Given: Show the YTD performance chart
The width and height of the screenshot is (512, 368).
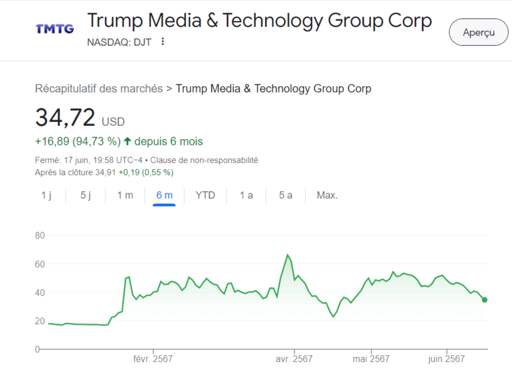Looking at the screenshot, I should pyautogui.click(x=205, y=195).
